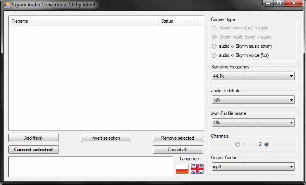This screenshot has height=185, width=306.
Task: Open the Output Codec dropdown
Action: coord(253,166)
